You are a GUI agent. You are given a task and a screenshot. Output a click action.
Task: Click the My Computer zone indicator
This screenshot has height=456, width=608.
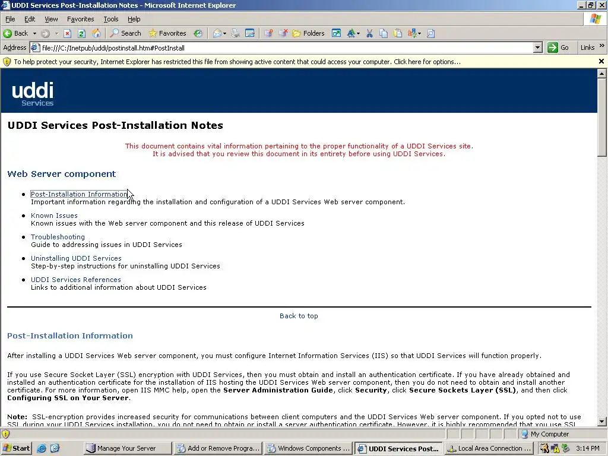click(x=545, y=434)
